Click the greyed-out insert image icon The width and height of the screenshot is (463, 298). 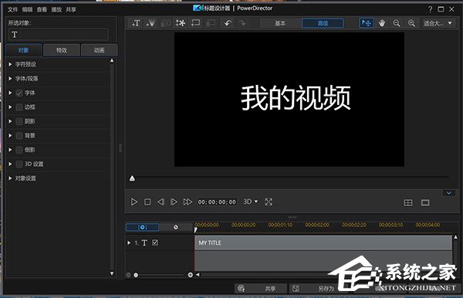point(166,23)
